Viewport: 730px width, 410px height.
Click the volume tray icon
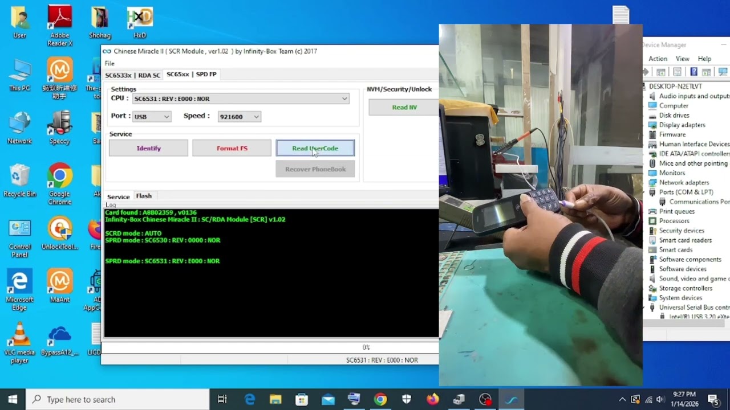point(660,399)
